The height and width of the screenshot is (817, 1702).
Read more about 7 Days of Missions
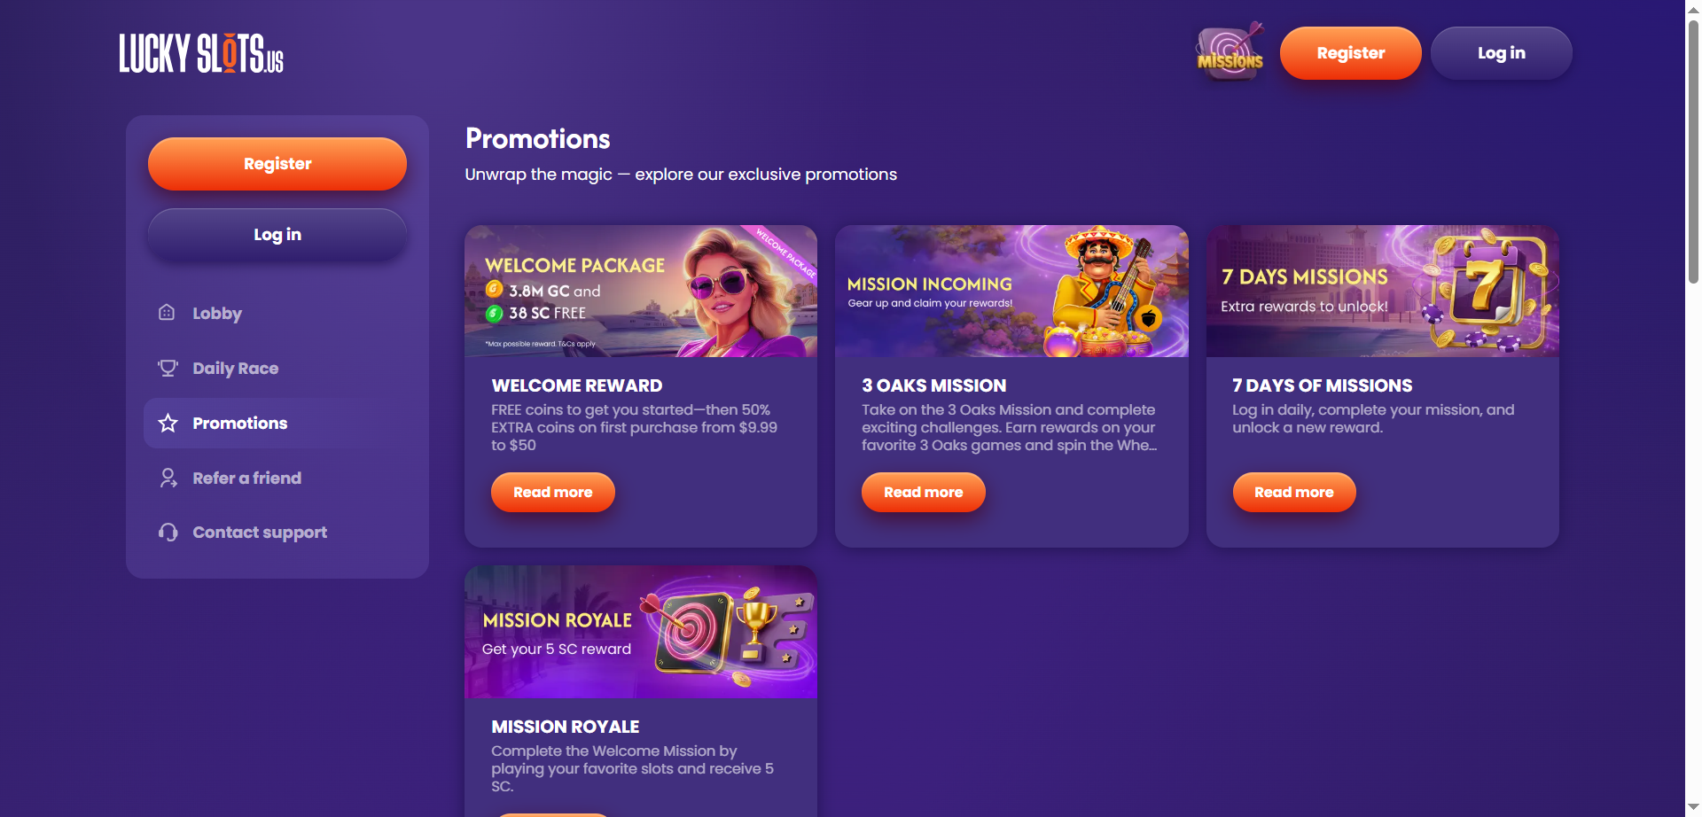pyautogui.click(x=1293, y=492)
